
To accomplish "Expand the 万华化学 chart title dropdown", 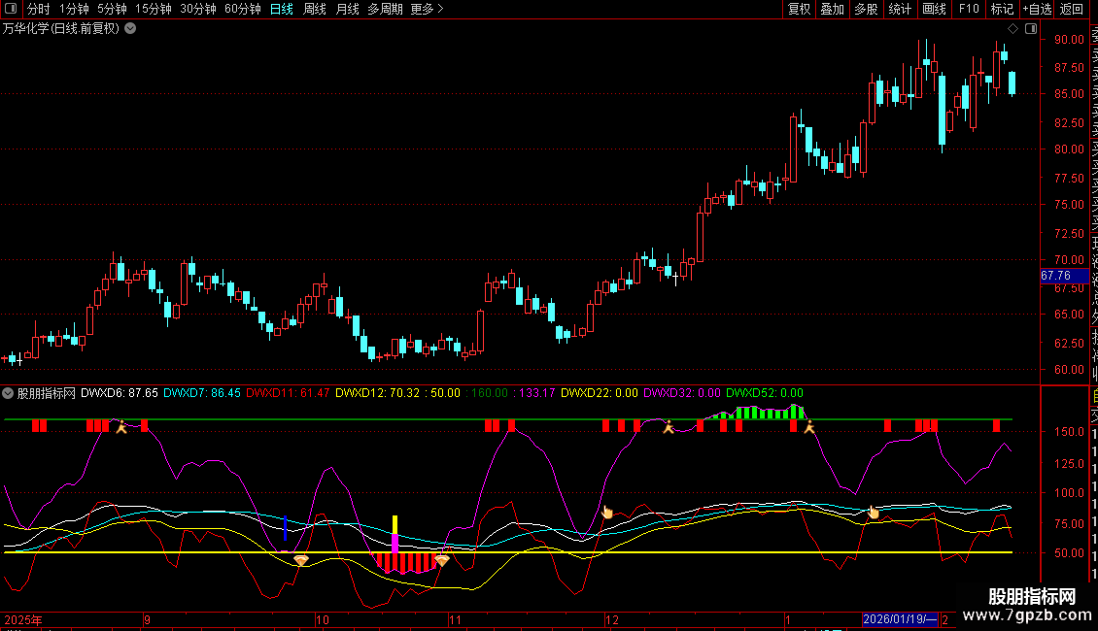I will click(x=130, y=29).
